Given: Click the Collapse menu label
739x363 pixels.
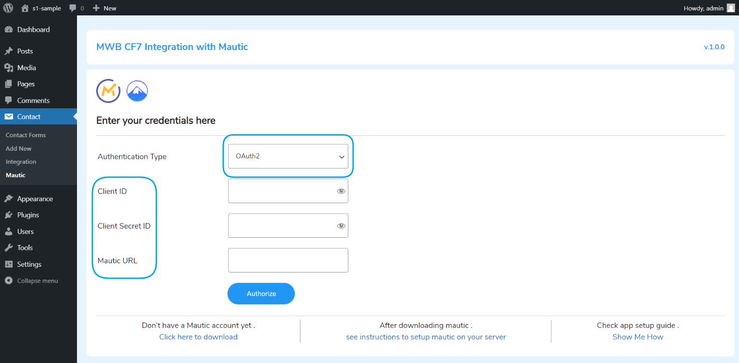Looking at the screenshot, I should 38,281.
